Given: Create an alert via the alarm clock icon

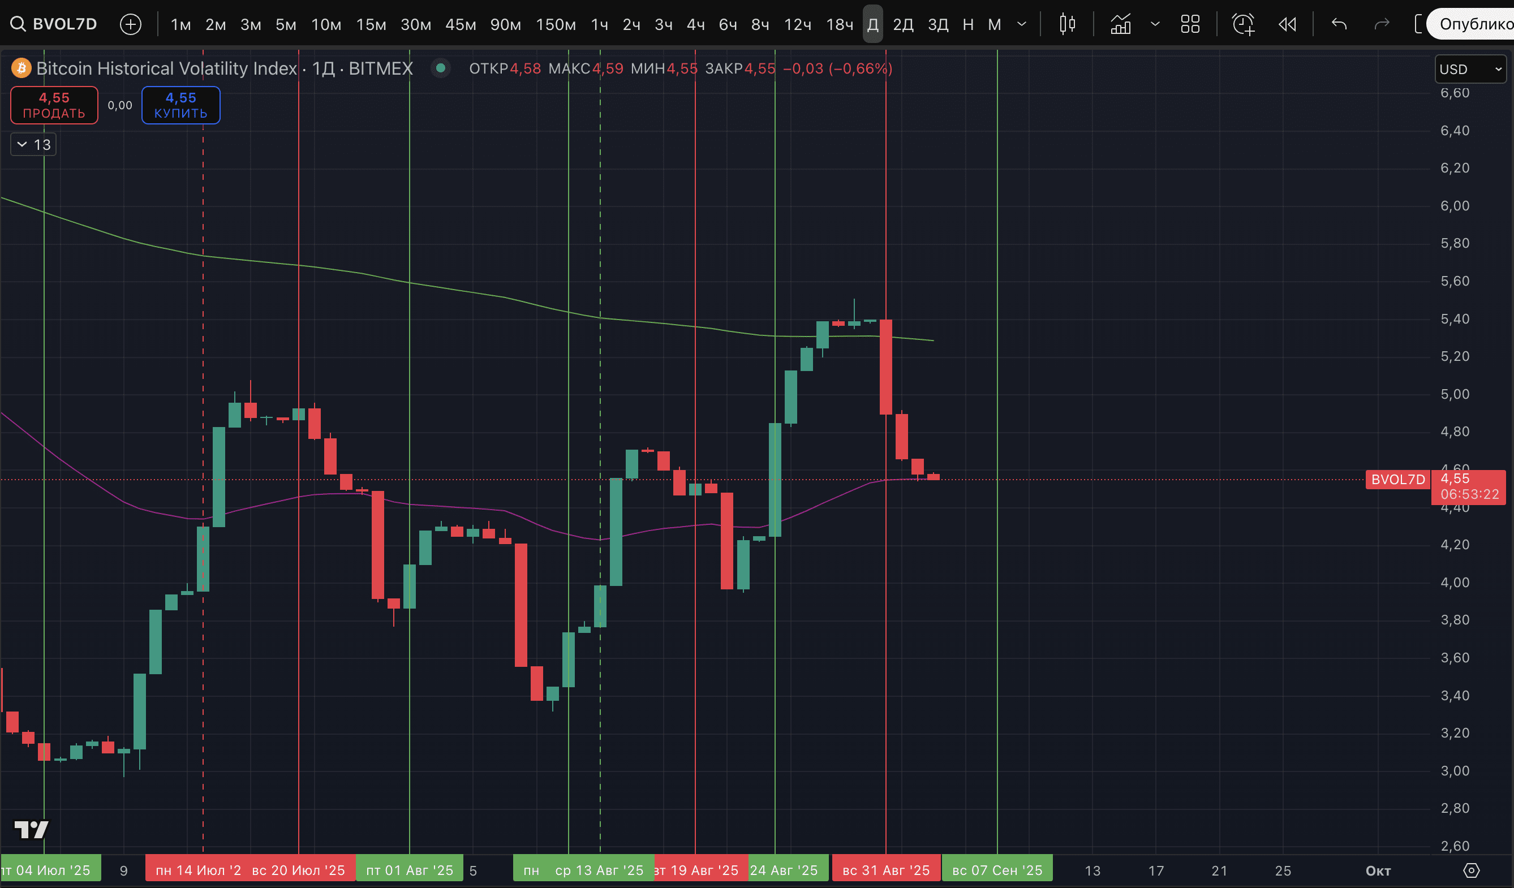Looking at the screenshot, I should 1242,24.
